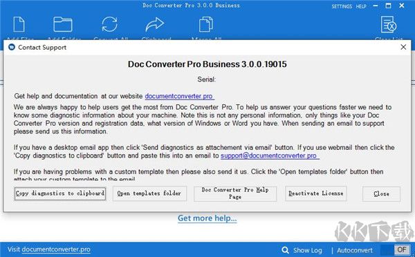The image size is (415, 257).
Task: Close the Contact Support dialog with X
Action: pyautogui.click(x=403, y=47)
